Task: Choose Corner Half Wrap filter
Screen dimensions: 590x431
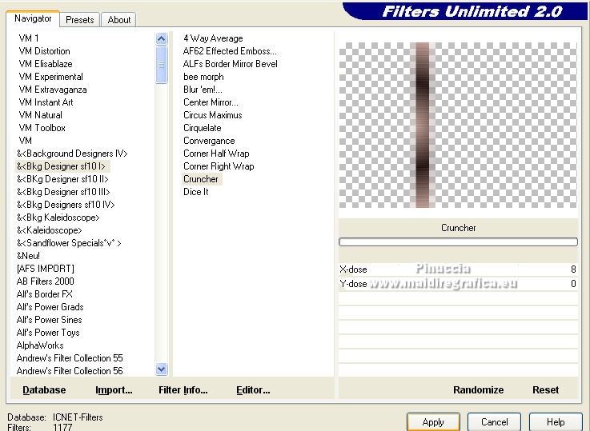Action: pyautogui.click(x=216, y=154)
